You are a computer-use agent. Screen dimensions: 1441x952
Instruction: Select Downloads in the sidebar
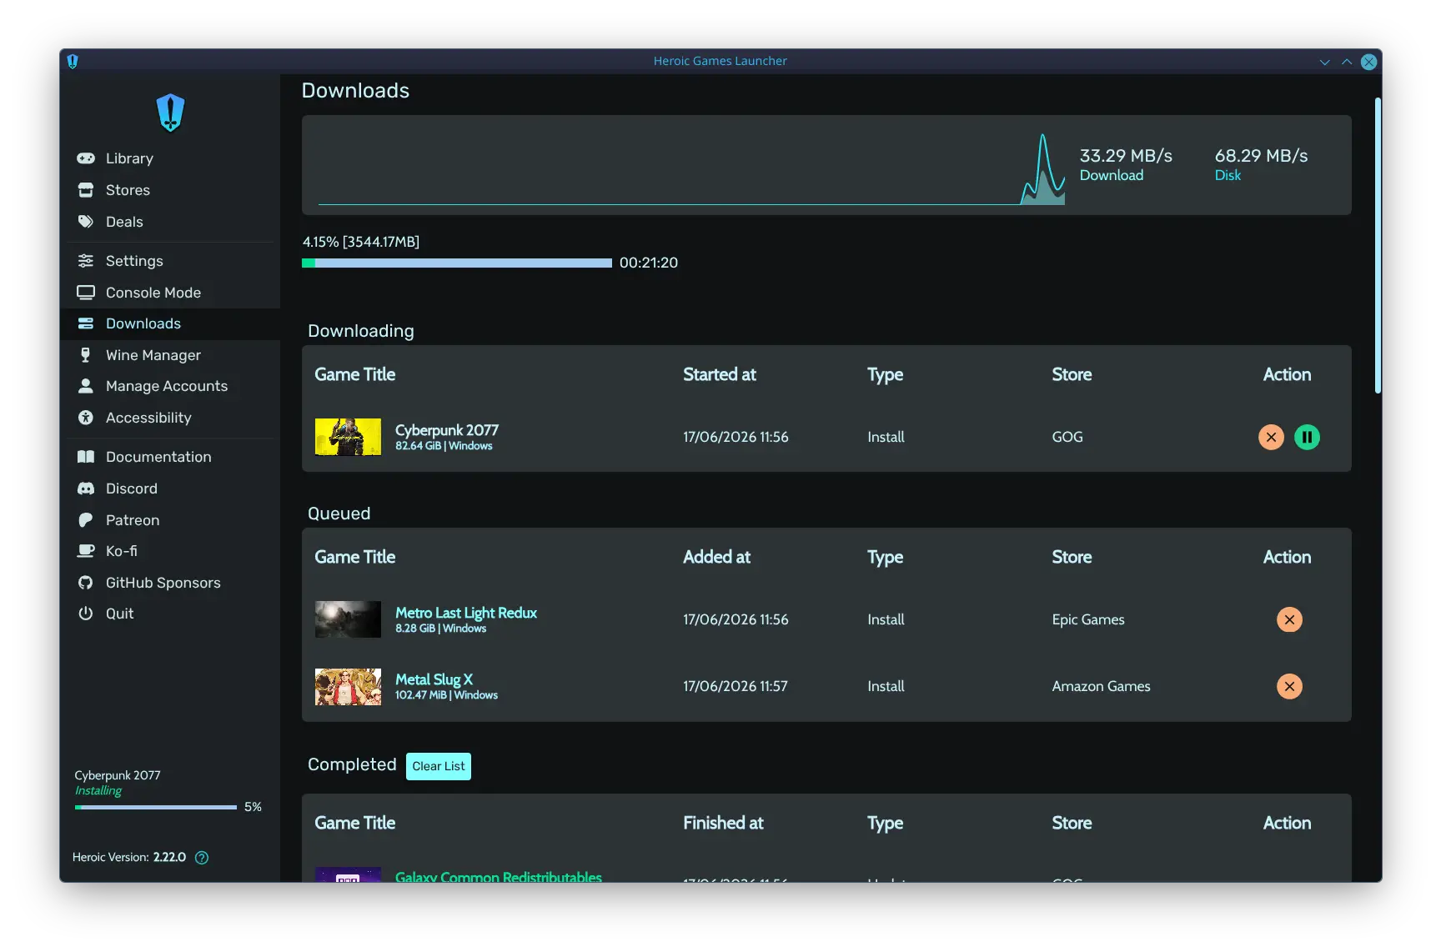point(170,323)
